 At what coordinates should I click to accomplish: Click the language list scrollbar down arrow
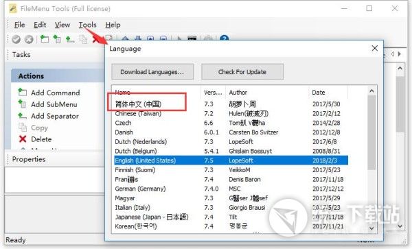click(x=371, y=228)
